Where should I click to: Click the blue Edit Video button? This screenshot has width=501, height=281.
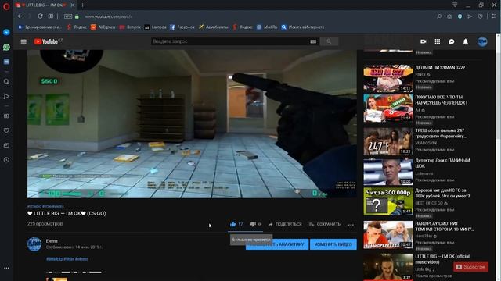pos(333,244)
